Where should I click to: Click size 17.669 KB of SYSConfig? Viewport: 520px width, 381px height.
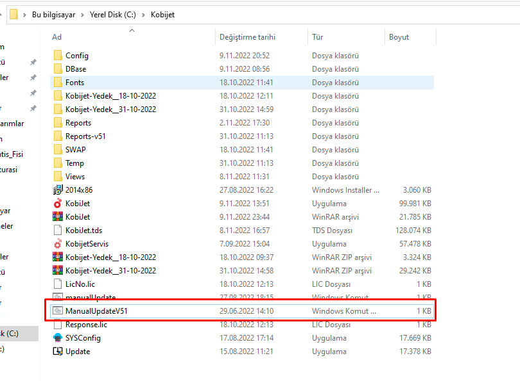415,337
